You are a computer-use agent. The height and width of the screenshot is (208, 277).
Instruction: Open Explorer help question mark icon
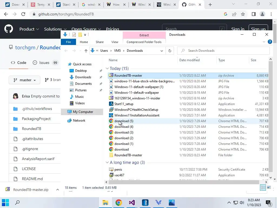click(270, 42)
